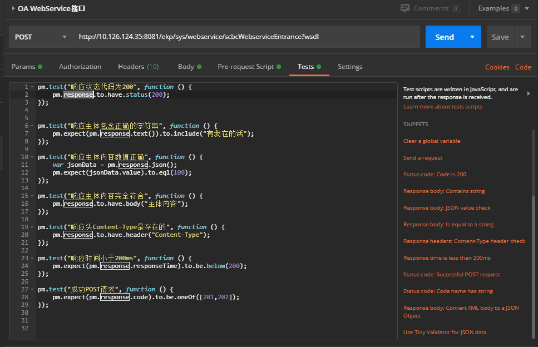Switch to the Headers tab
The width and height of the screenshot is (538, 347).
click(x=139, y=67)
